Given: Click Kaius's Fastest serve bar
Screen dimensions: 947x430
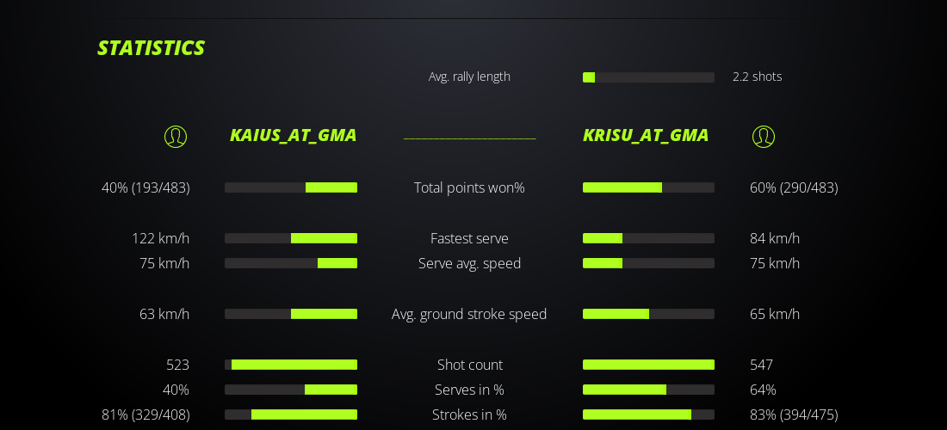Looking at the screenshot, I should tap(291, 238).
